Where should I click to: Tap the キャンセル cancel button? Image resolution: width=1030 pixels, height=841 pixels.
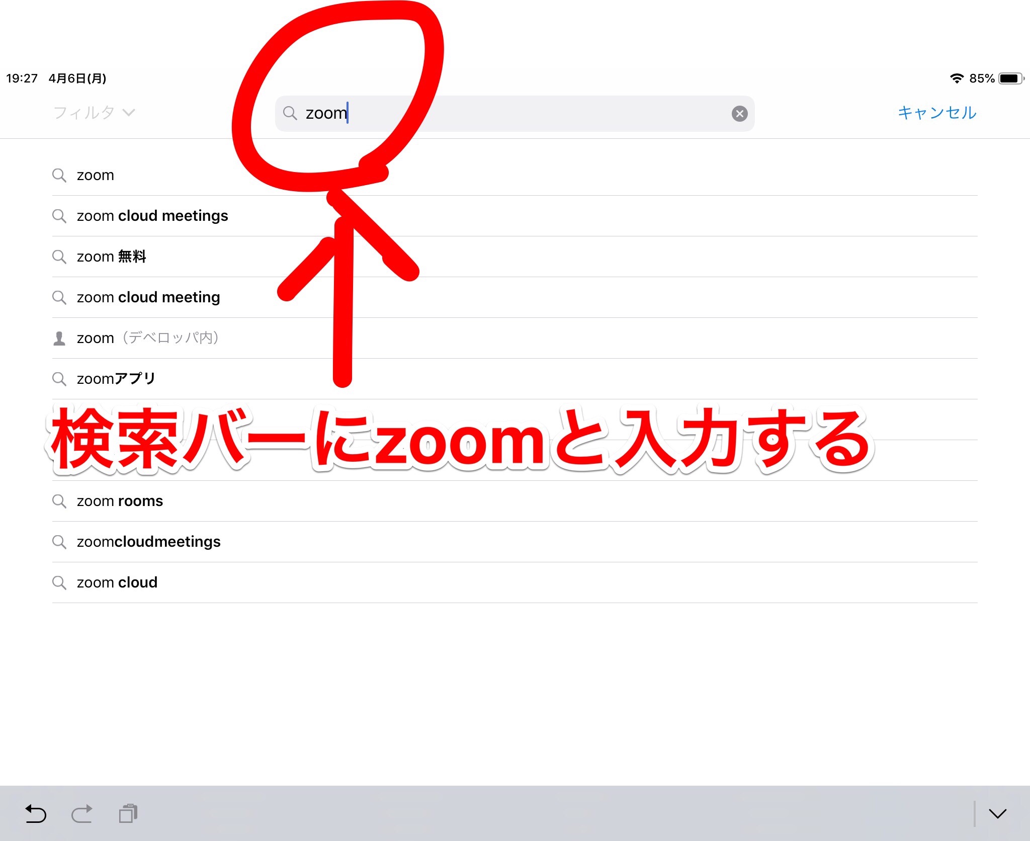coord(937,113)
